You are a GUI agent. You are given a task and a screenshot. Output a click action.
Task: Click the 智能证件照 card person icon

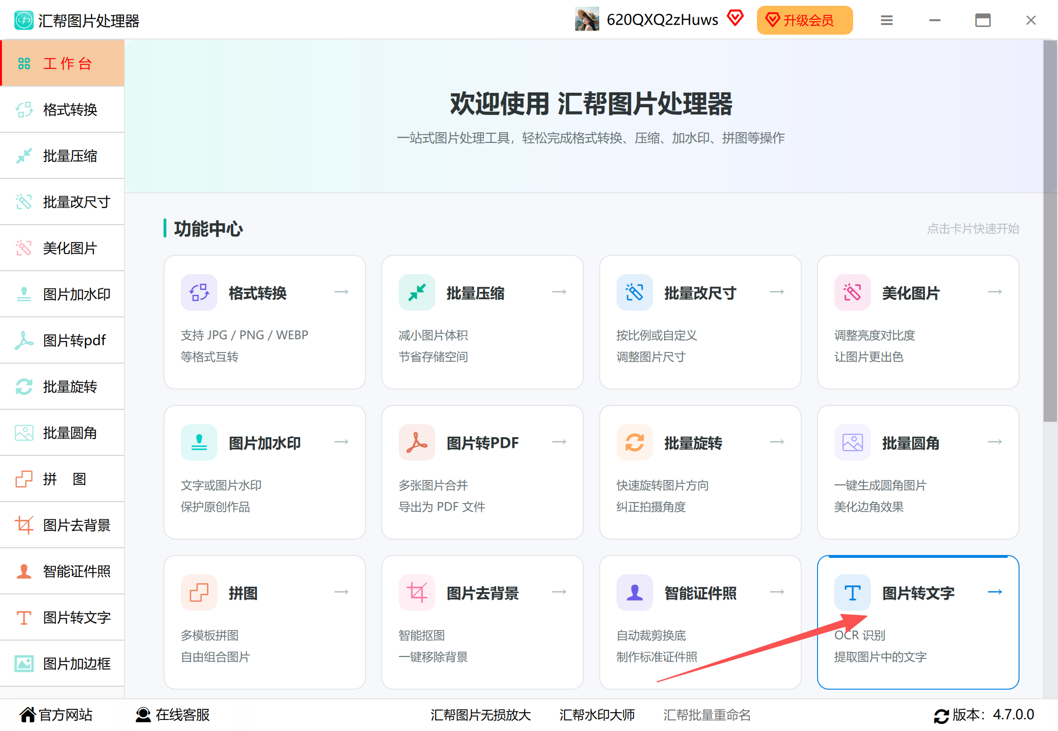pos(635,592)
